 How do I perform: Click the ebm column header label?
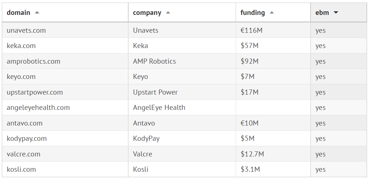(322, 13)
